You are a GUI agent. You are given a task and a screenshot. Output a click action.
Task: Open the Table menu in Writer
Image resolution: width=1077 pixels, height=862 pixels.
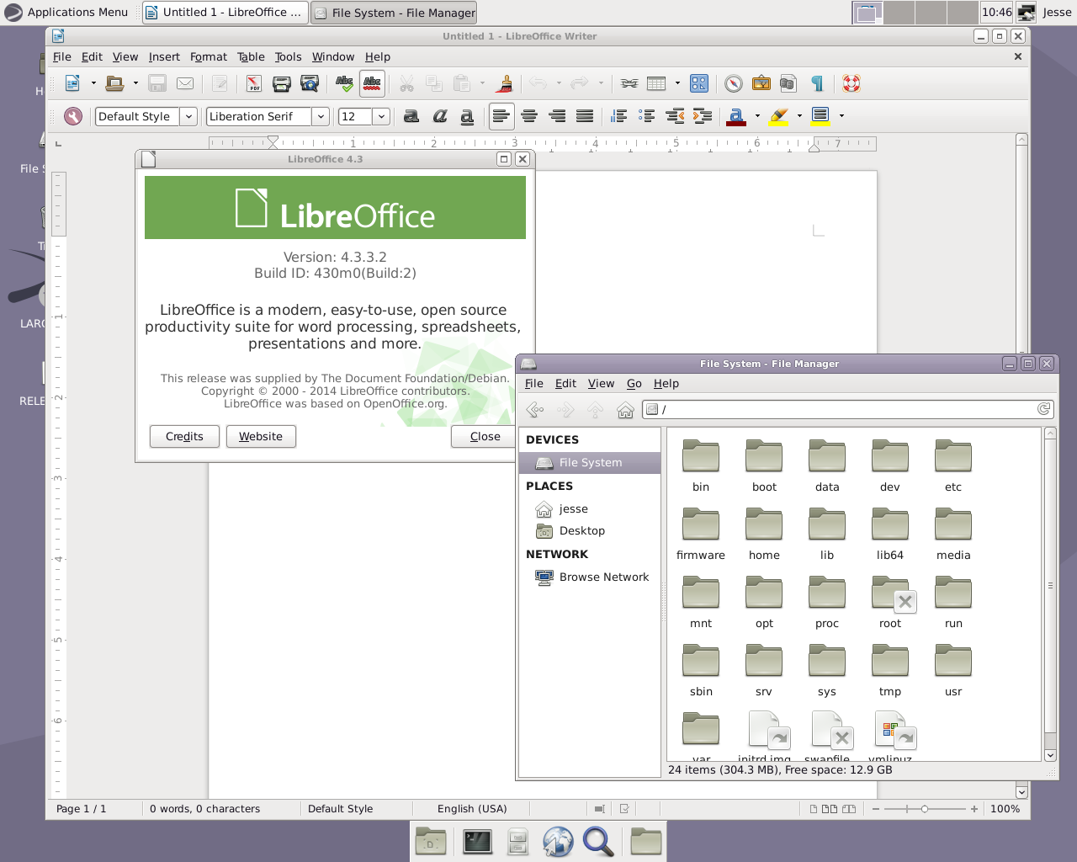(x=251, y=56)
